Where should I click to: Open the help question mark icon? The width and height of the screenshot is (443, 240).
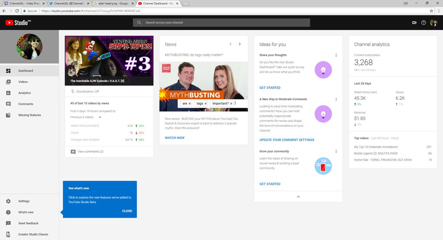(423, 23)
